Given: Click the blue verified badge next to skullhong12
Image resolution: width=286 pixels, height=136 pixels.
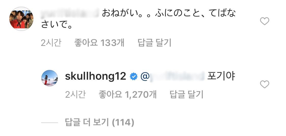Looking at the screenshot, I should [133, 77].
